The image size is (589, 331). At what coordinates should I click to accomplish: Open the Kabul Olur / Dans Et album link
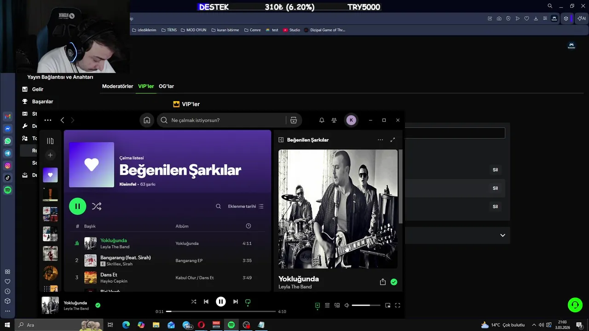point(195,278)
